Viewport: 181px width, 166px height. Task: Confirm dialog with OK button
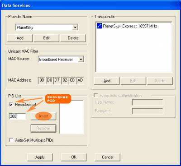tap(74, 157)
